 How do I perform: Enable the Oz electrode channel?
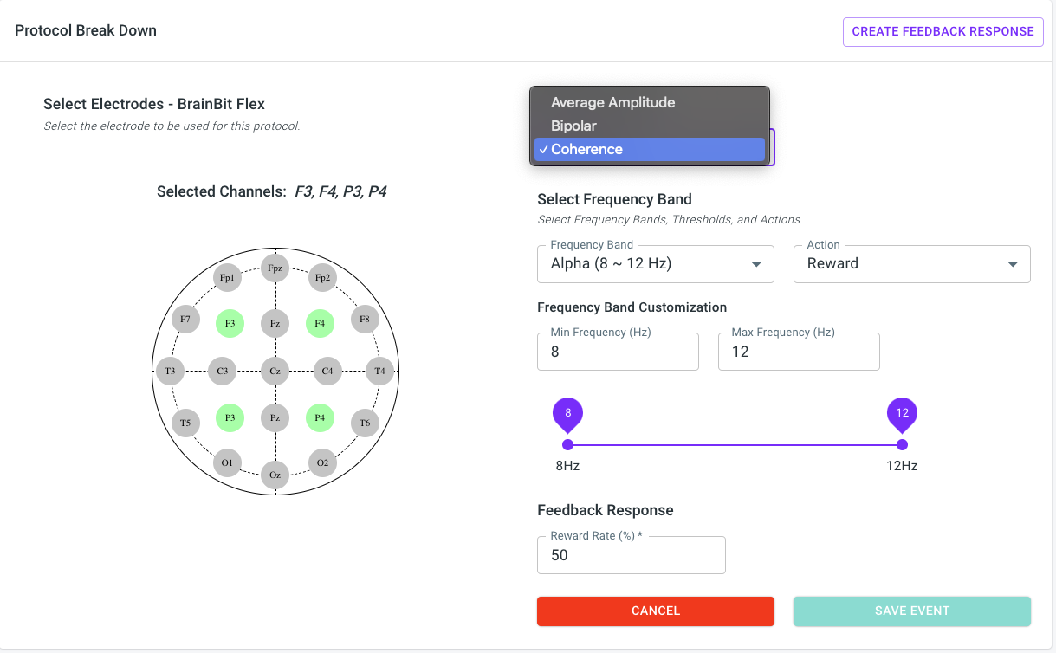pyautogui.click(x=274, y=475)
